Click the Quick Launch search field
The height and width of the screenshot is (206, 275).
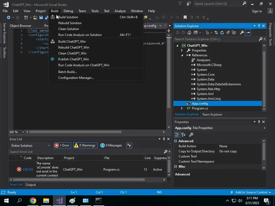click(x=218, y=4)
